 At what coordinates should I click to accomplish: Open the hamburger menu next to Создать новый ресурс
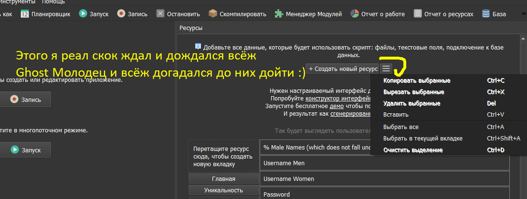pyautogui.click(x=386, y=69)
